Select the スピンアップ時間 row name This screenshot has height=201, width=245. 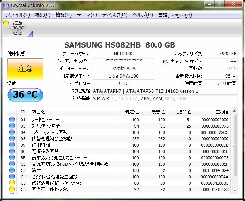pyautogui.click(x=46, y=126)
